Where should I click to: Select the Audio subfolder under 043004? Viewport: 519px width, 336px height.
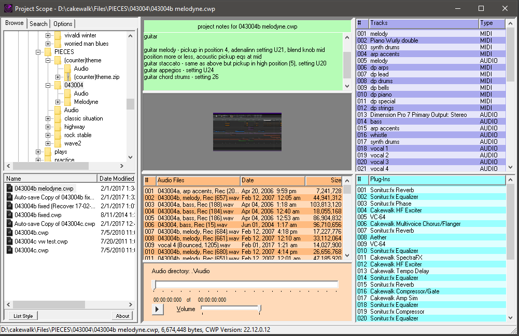[x=81, y=93]
